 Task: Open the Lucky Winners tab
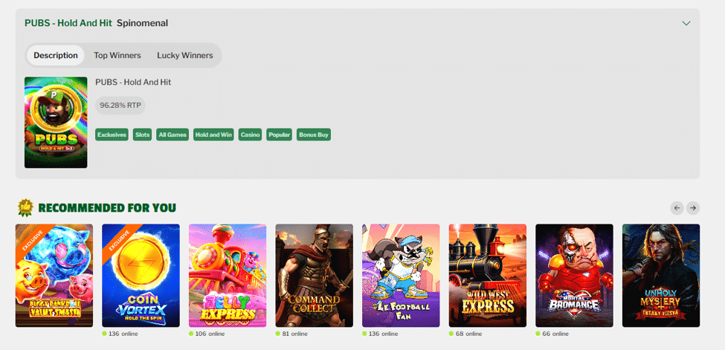point(185,56)
